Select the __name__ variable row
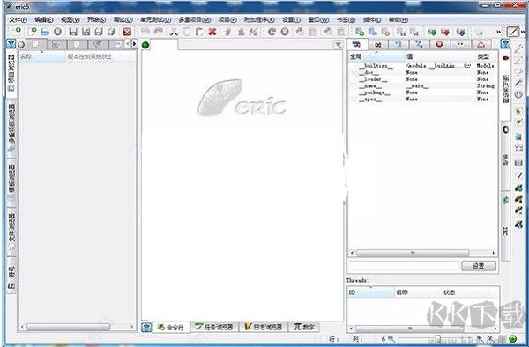Screen dimensions: 529x347 coord(422,86)
